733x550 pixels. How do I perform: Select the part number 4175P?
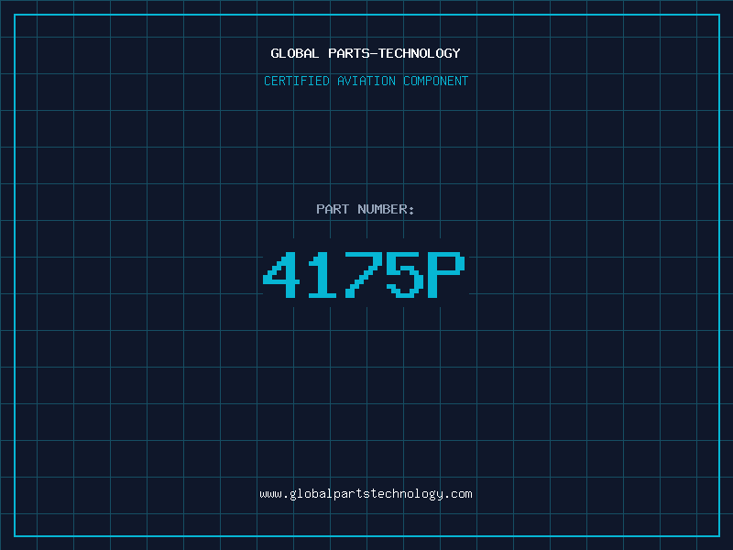[x=364, y=275]
